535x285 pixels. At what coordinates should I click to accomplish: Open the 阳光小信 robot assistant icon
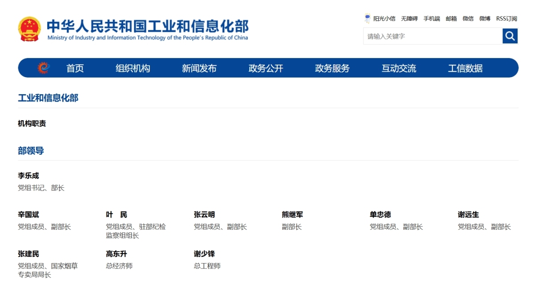(x=367, y=18)
